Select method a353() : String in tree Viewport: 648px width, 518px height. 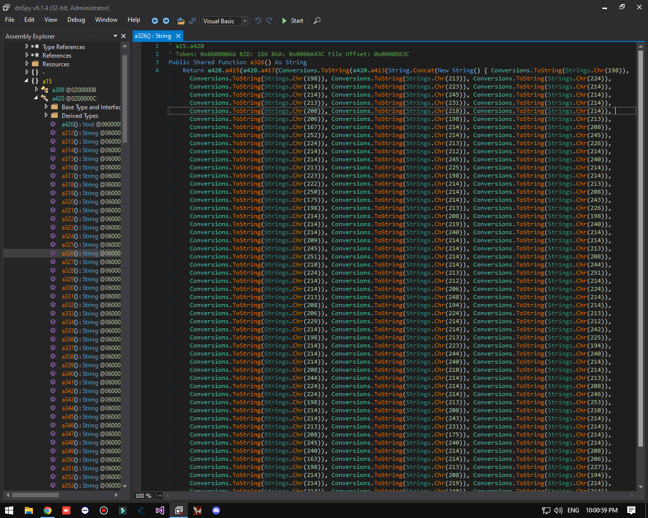click(x=91, y=485)
